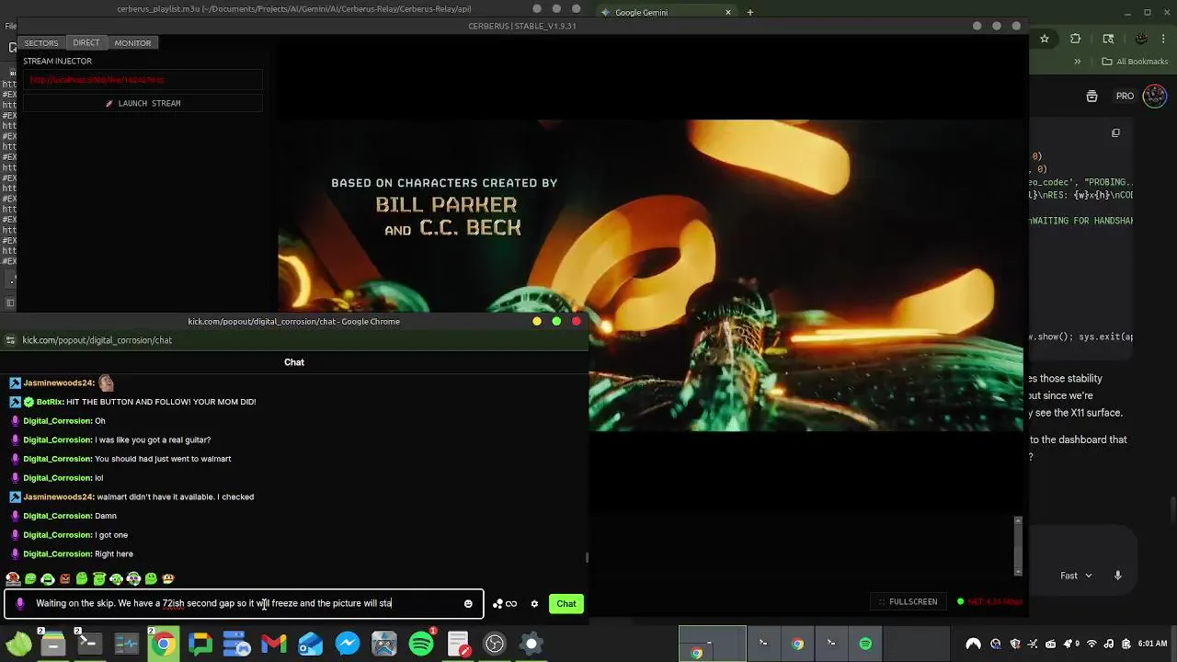
Task: Open Chrome profile avatar in toolbar
Action: [x=1141, y=39]
